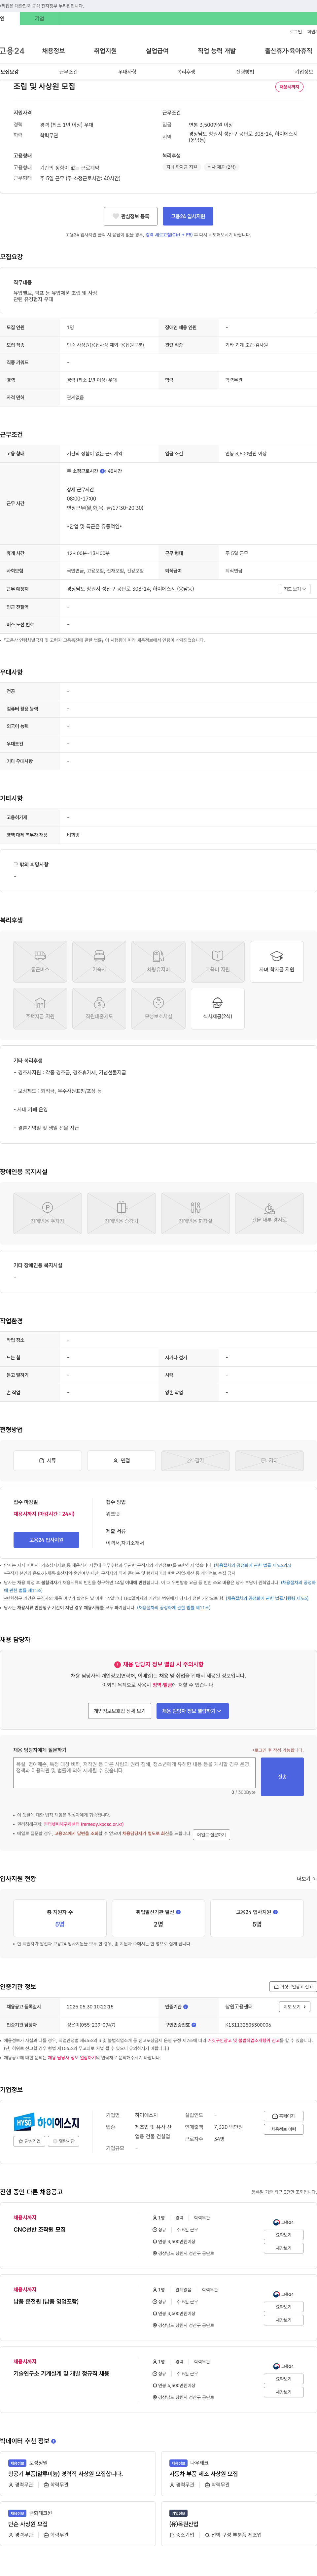Screen dimensions: 317x2576
Task: Expand 채용 담당자 정보 열람하기
Action: pyautogui.click(x=192, y=1711)
